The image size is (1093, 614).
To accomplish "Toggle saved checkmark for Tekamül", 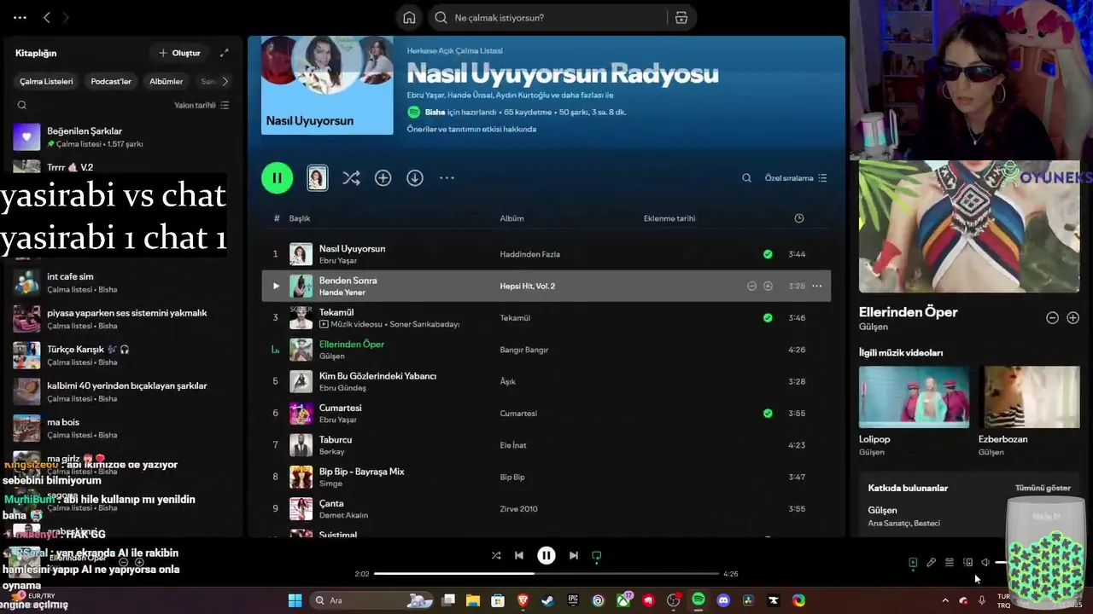I will pyautogui.click(x=768, y=317).
